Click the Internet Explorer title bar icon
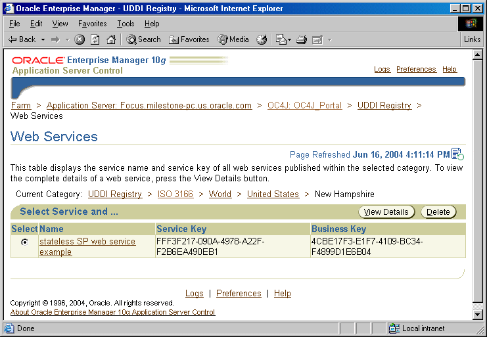Image resolution: width=487 pixels, height=337 pixels. (9, 9)
